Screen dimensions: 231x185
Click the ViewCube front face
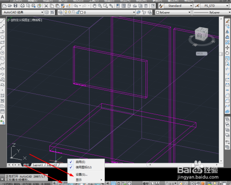[200, 36]
